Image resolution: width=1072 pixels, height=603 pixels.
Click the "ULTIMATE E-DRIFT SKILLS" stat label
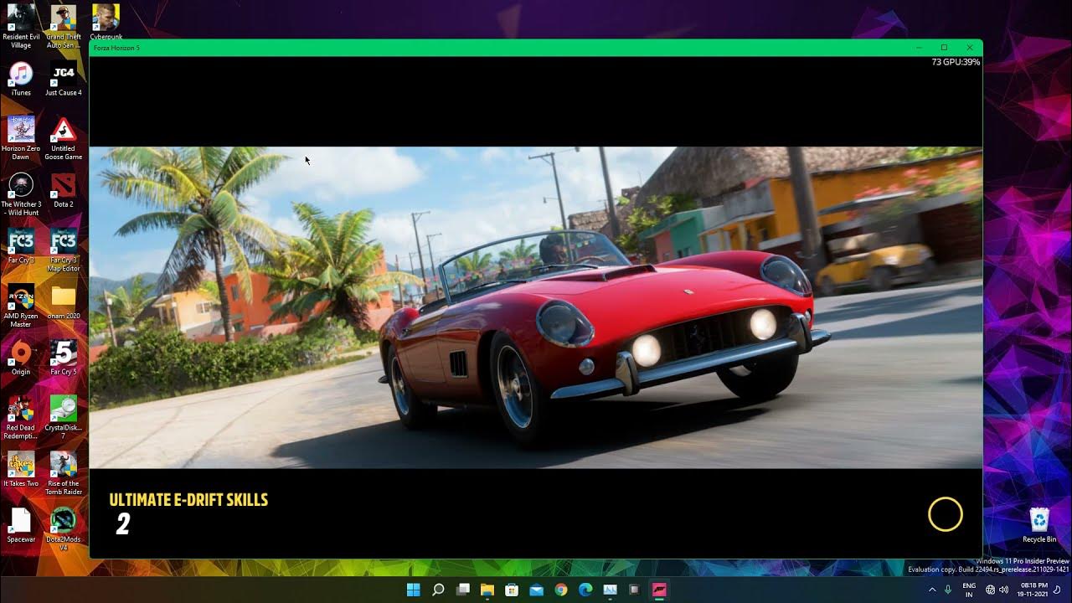click(x=188, y=500)
